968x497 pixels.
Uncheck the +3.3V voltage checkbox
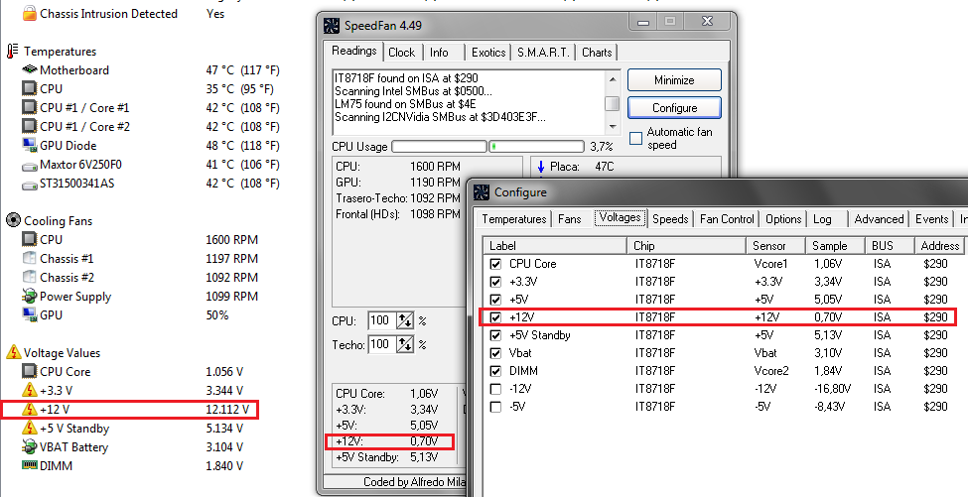[495, 282]
